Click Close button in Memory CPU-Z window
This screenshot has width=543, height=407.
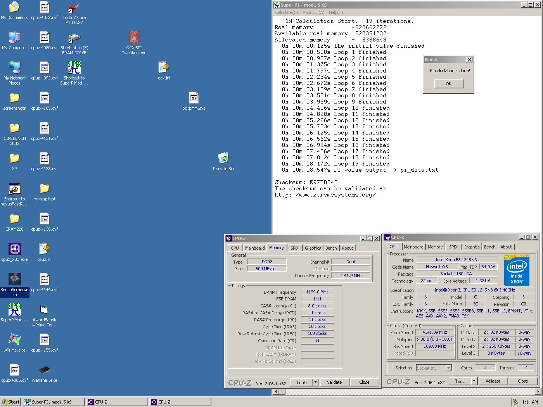364,382
